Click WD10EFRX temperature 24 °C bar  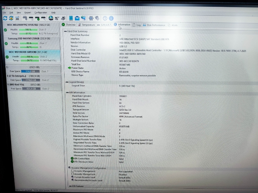pyautogui.click(x=30, y=61)
